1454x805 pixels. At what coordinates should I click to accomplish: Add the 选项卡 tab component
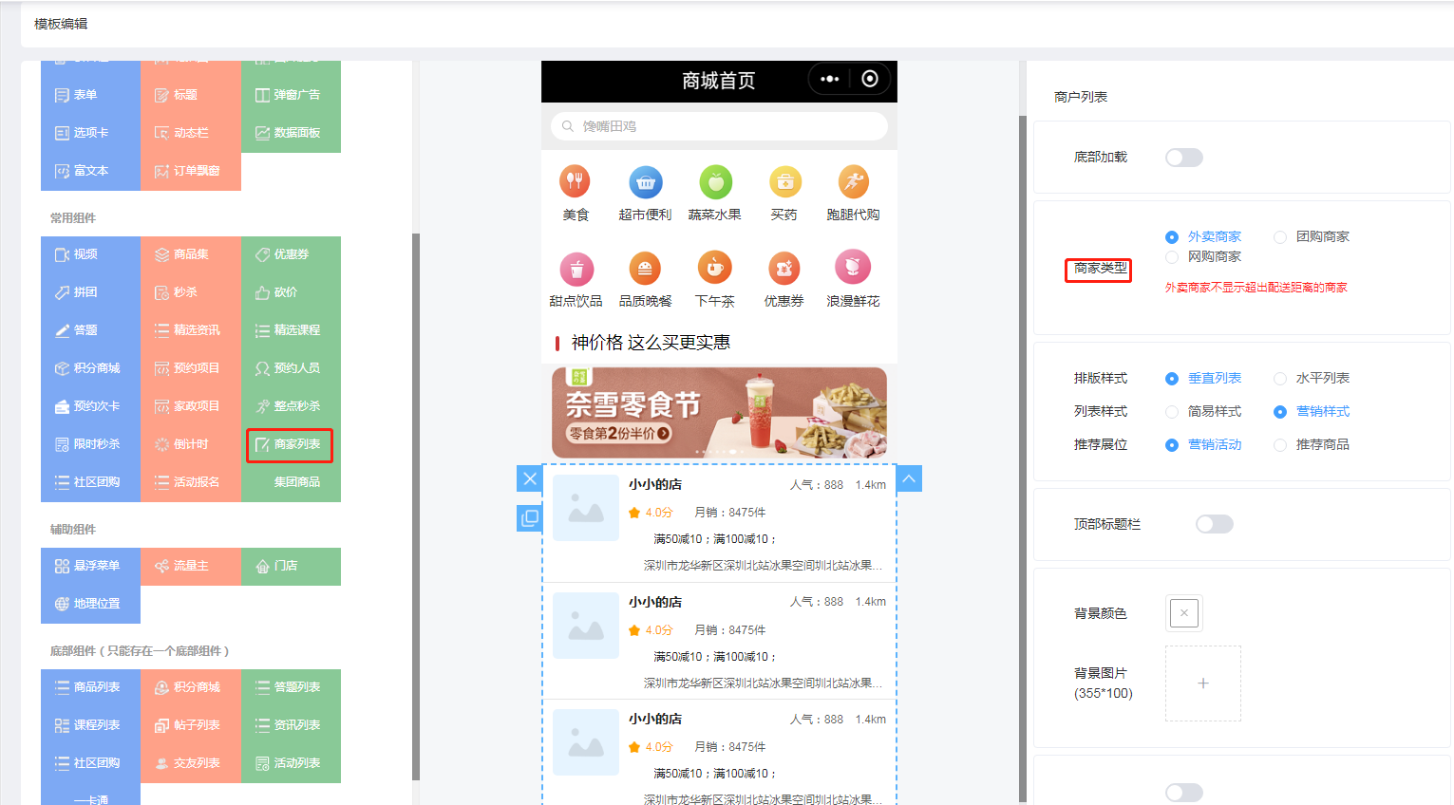tap(90, 133)
